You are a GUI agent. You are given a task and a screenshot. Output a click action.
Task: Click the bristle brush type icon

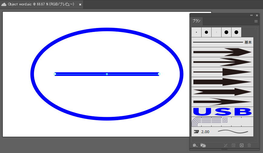click(196, 132)
